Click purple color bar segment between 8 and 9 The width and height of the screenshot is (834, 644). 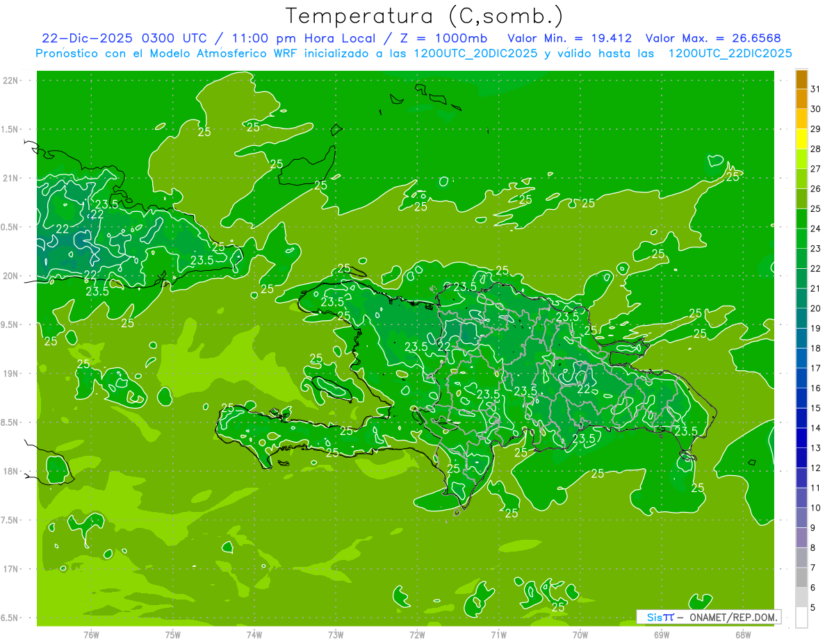pos(801,538)
